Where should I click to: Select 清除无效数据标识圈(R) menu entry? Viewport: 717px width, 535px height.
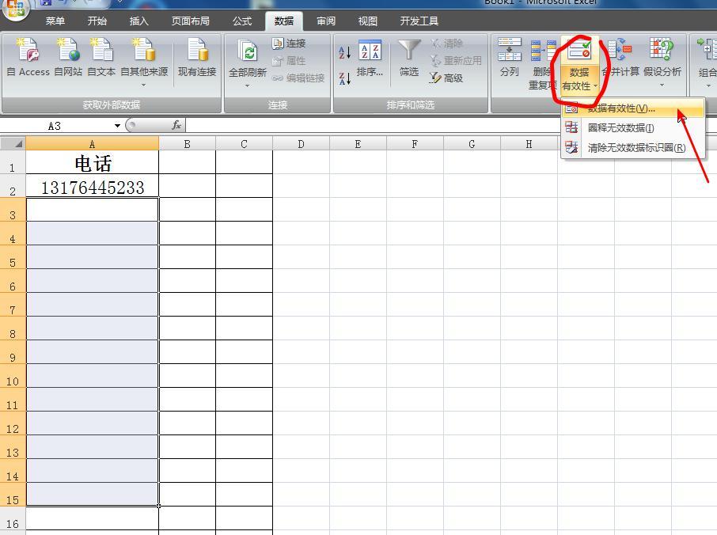633,147
